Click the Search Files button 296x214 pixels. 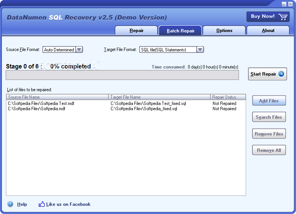pos(269,117)
